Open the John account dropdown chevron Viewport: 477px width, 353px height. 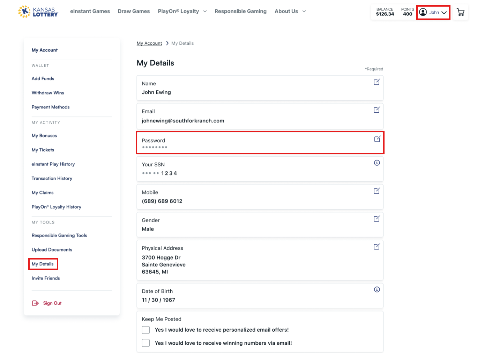pyautogui.click(x=444, y=13)
